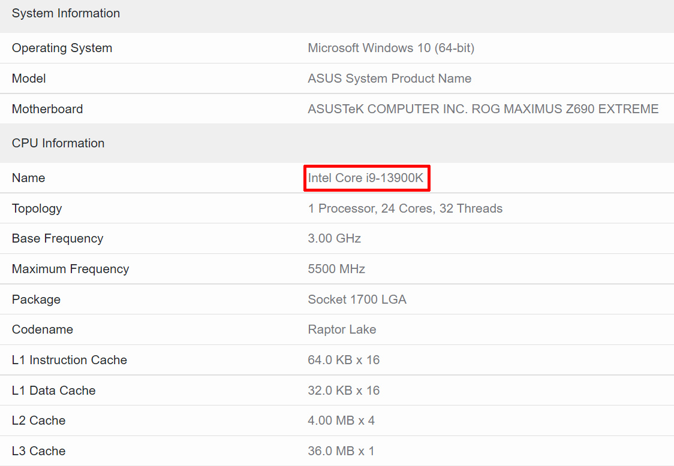The image size is (674, 466).
Task: Select the Microsoft Windows 10 (64-bit) value
Action: pos(391,48)
